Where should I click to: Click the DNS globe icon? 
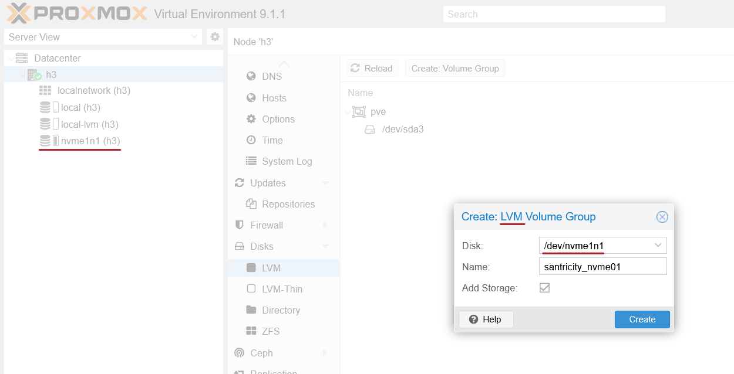[x=251, y=76]
